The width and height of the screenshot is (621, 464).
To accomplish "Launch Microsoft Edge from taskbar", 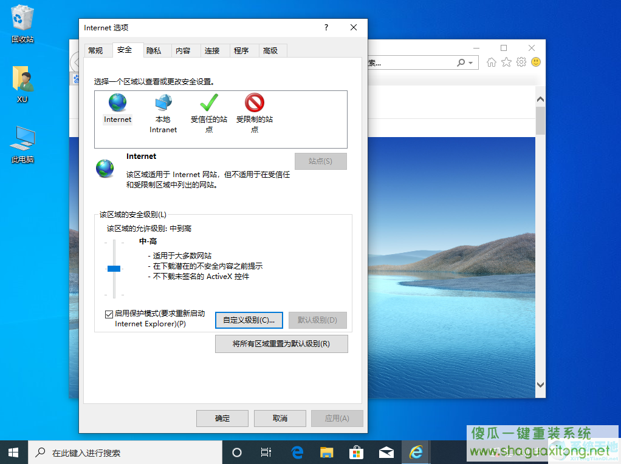I will pyautogui.click(x=297, y=452).
